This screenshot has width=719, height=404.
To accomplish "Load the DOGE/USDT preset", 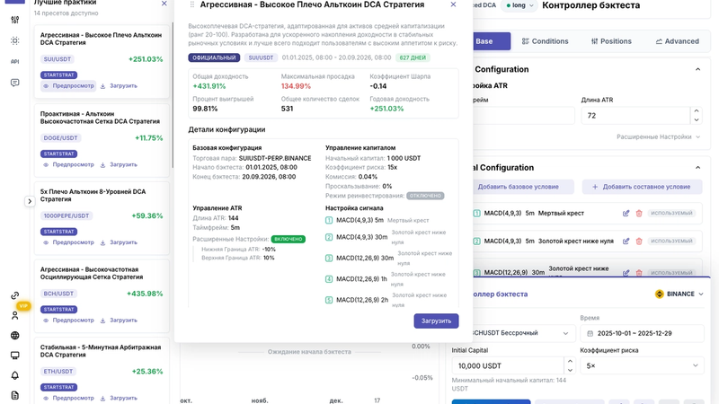I will coord(119,164).
